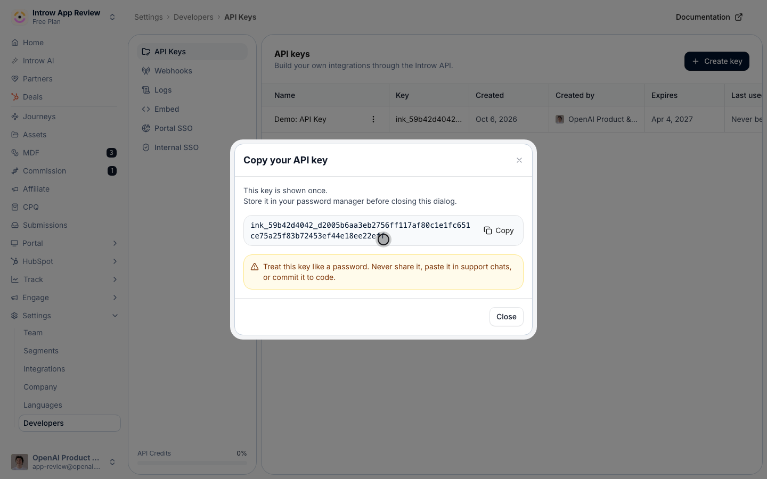Click the warning triangle icon in dialog
This screenshot has height=479, width=767.
tap(255, 267)
